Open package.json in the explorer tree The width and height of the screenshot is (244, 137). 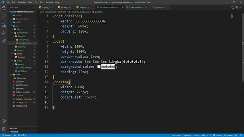click(21, 102)
